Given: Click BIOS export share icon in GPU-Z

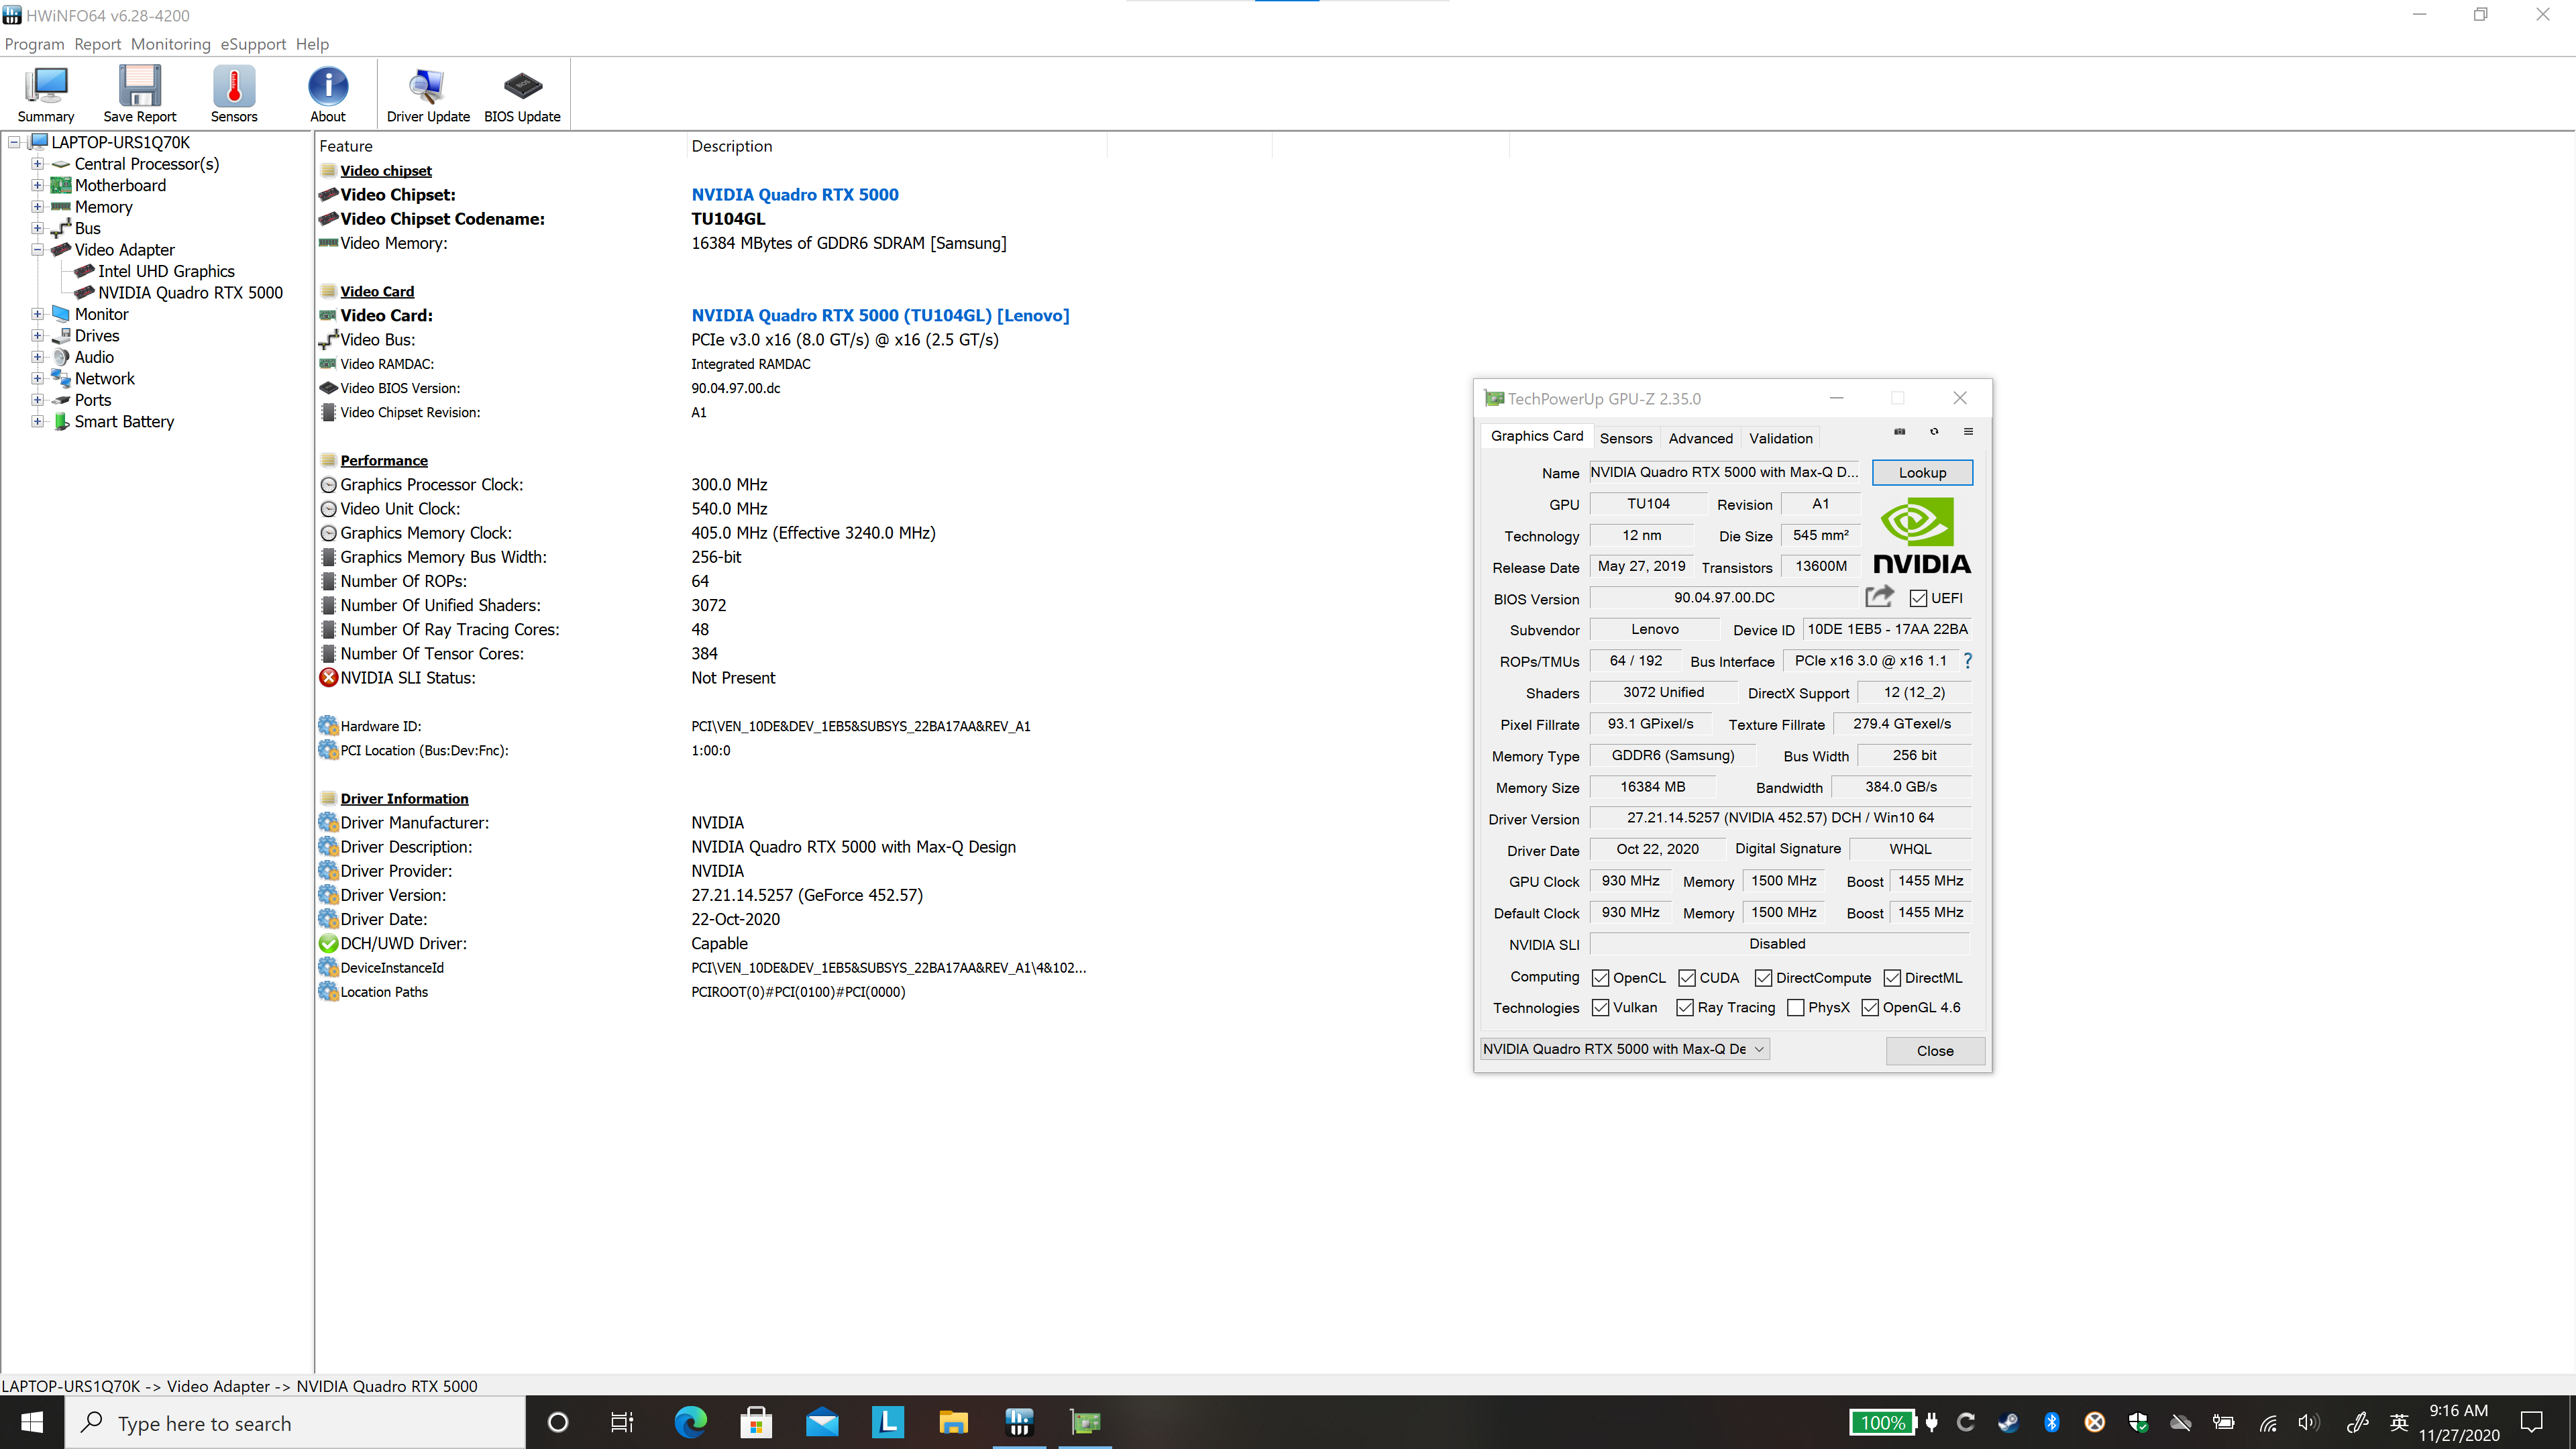Looking at the screenshot, I should coord(1880,597).
